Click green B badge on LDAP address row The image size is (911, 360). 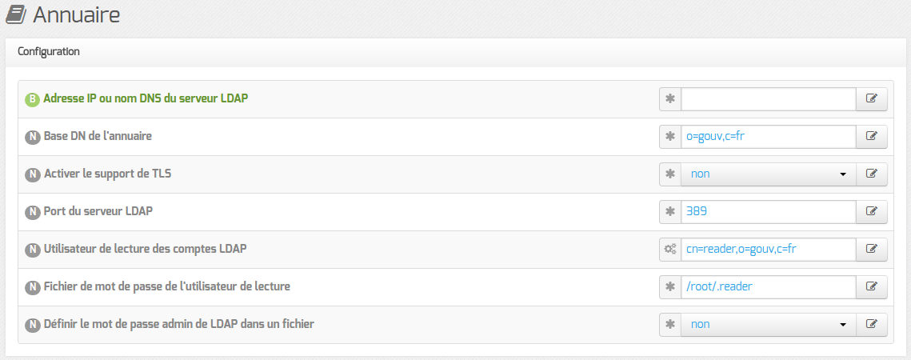[x=32, y=99]
